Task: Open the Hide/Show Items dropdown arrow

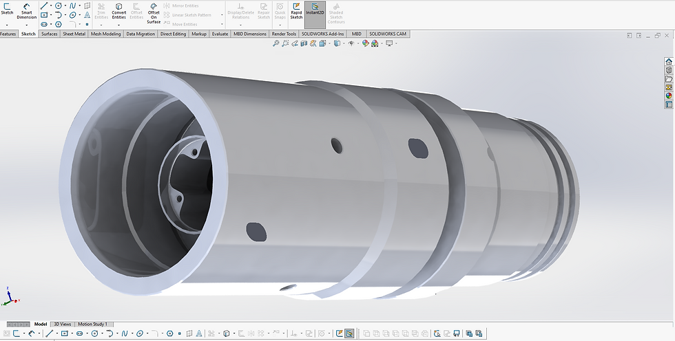Action: coord(358,43)
